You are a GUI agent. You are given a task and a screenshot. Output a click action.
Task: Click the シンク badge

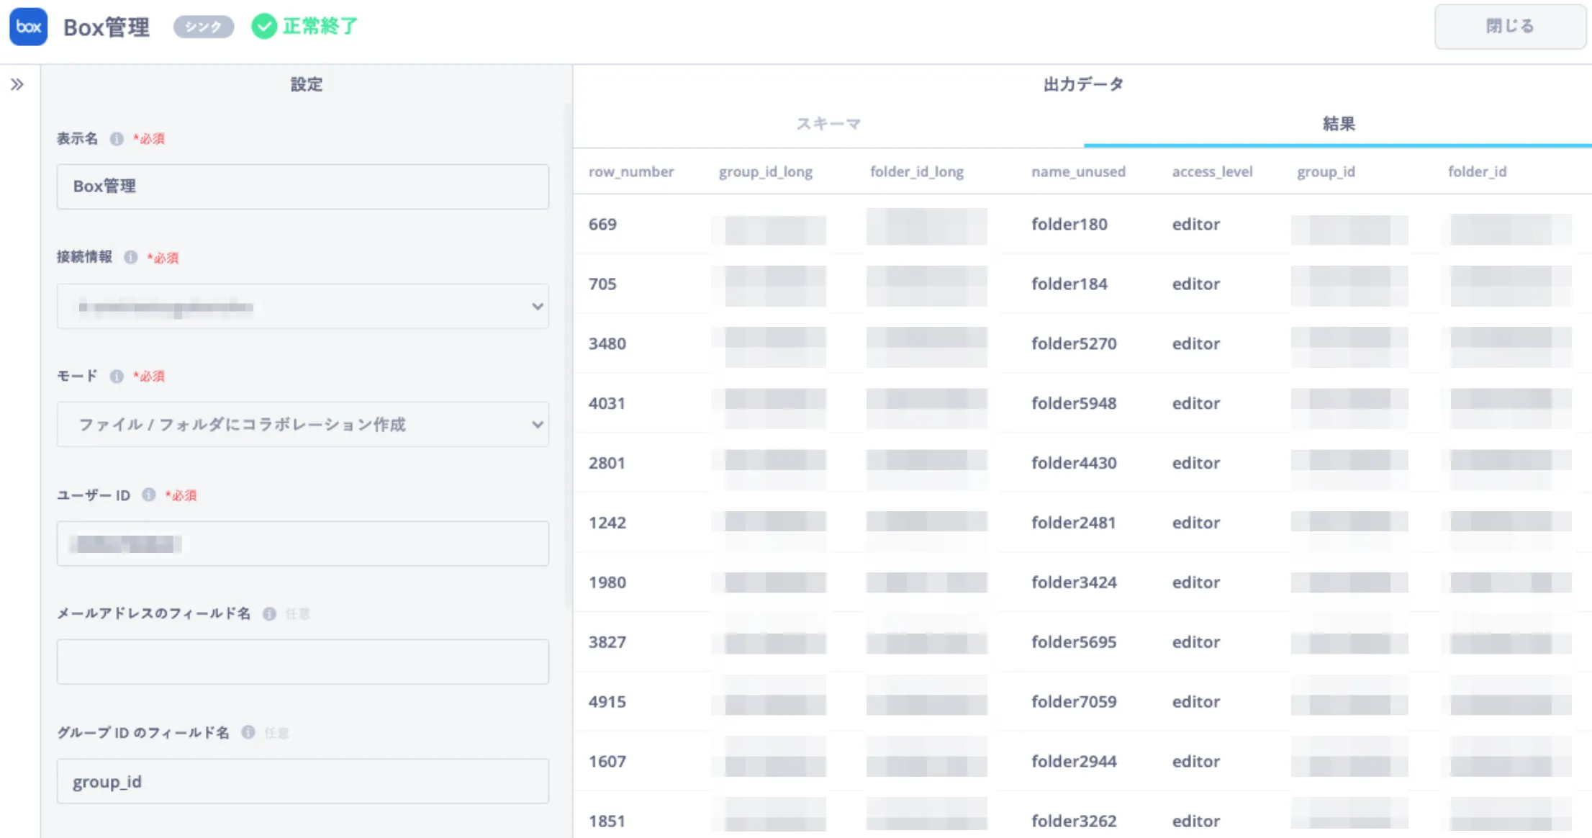204,27
